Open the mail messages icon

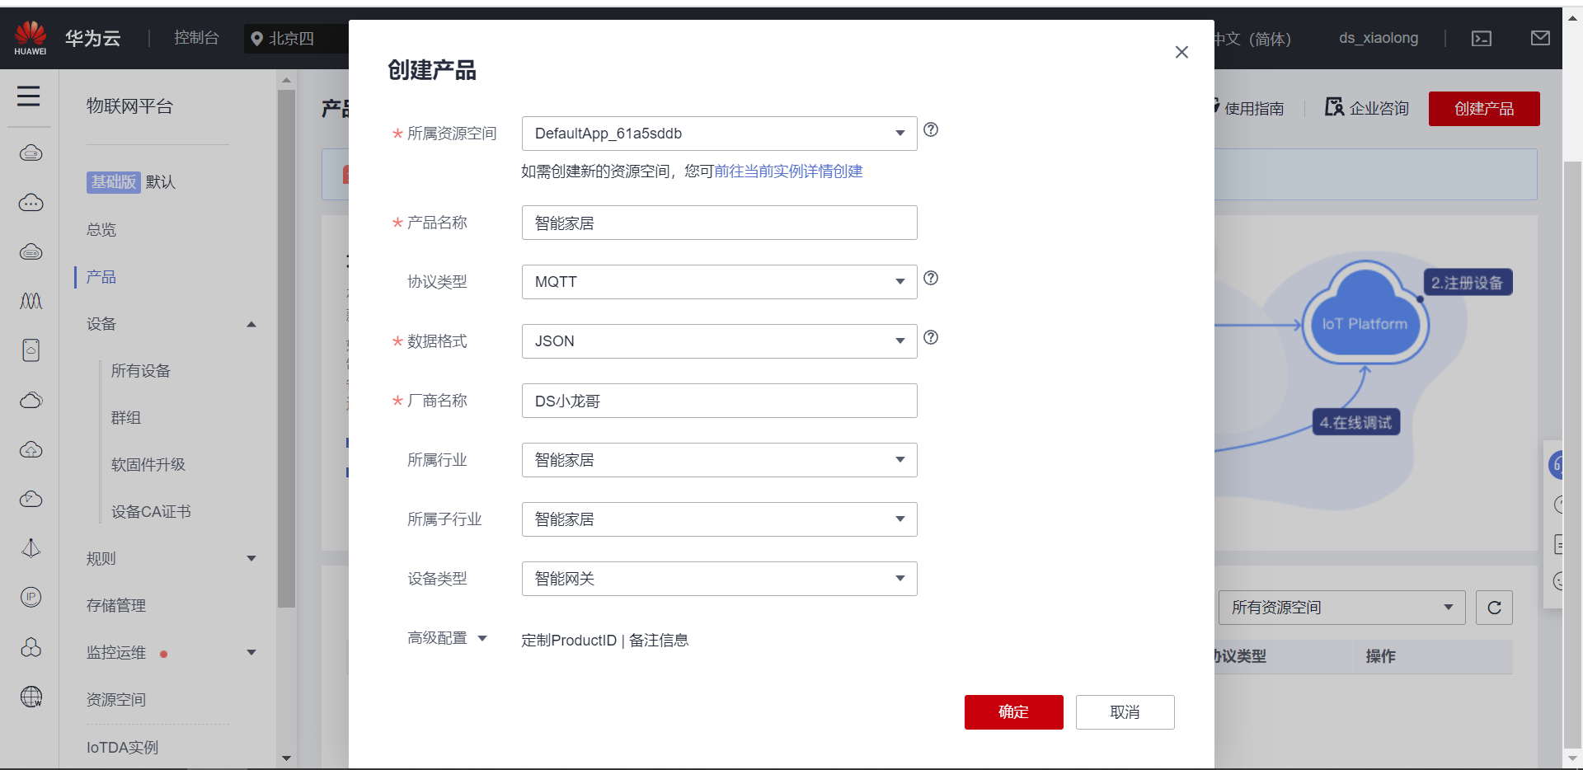point(1540,38)
